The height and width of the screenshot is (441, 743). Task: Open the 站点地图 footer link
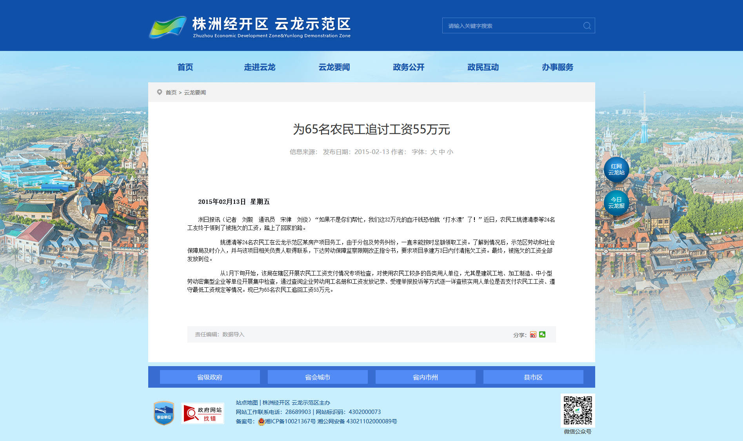tap(247, 403)
